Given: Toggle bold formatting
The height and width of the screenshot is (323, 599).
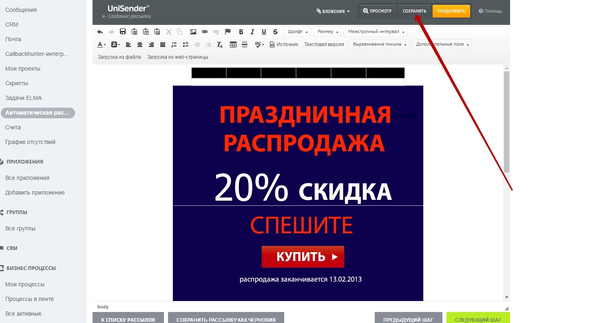Looking at the screenshot, I should pos(241,32).
